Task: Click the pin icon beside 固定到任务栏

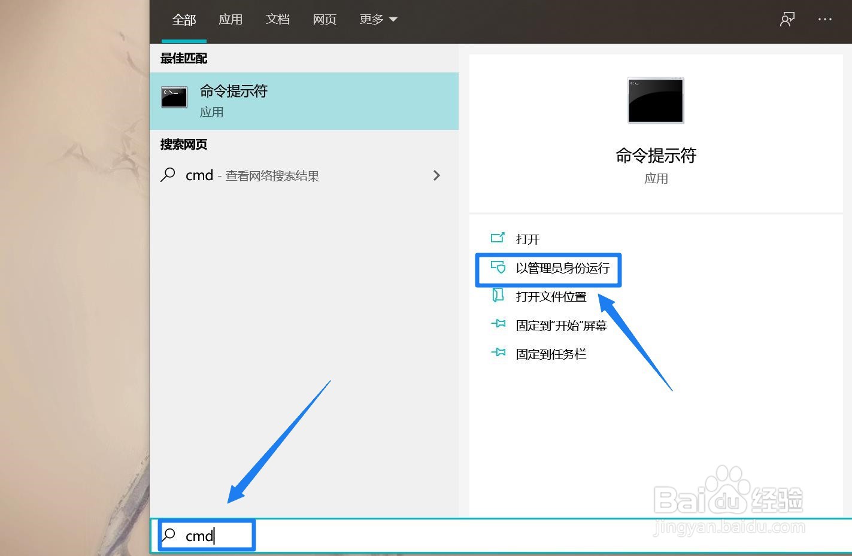Action: [x=498, y=353]
